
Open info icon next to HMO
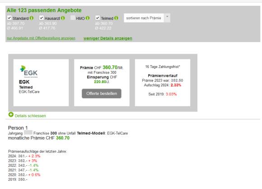[x=88, y=18]
